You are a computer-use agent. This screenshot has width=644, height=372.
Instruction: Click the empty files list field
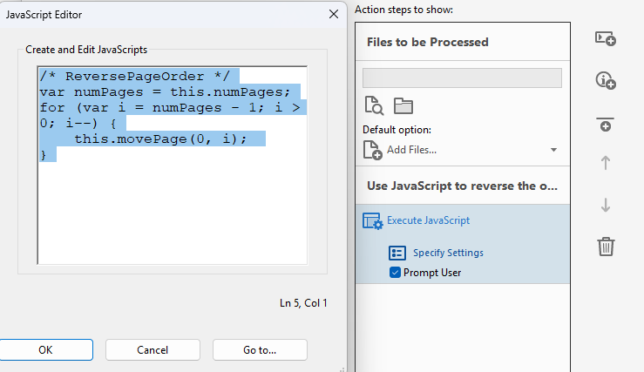click(462, 78)
